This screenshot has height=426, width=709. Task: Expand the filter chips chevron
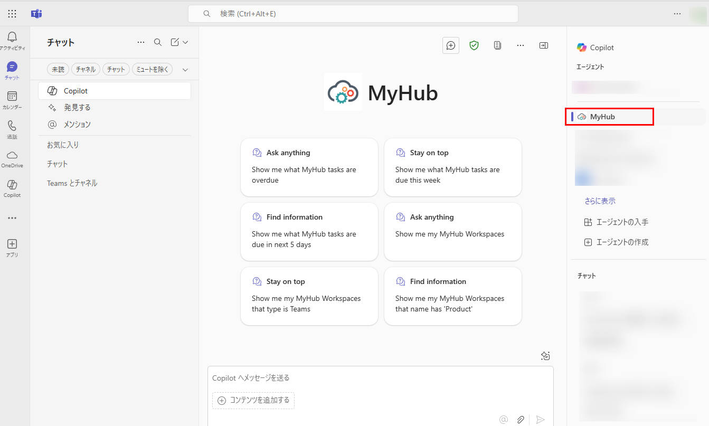point(185,69)
